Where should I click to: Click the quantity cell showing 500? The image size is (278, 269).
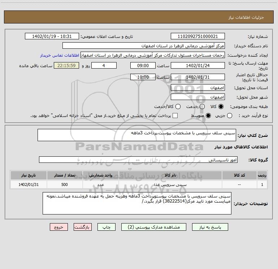point(65,185)
